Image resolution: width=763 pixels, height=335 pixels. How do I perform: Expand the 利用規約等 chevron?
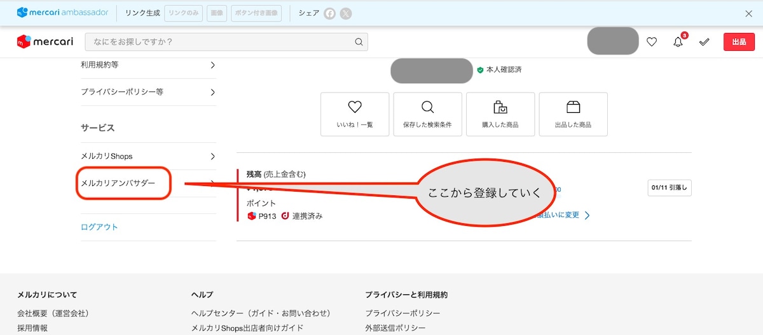click(x=212, y=65)
